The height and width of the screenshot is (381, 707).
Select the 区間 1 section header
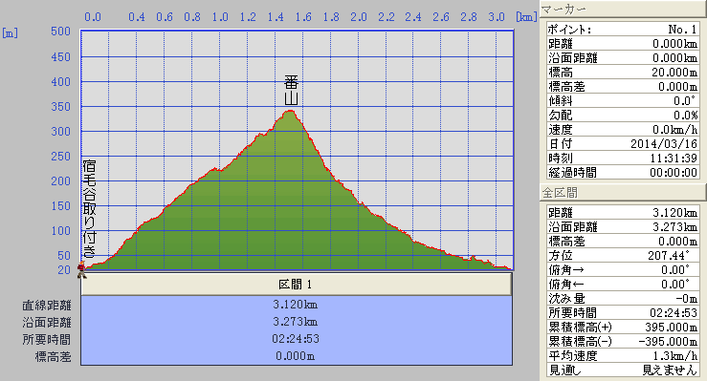(297, 285)
